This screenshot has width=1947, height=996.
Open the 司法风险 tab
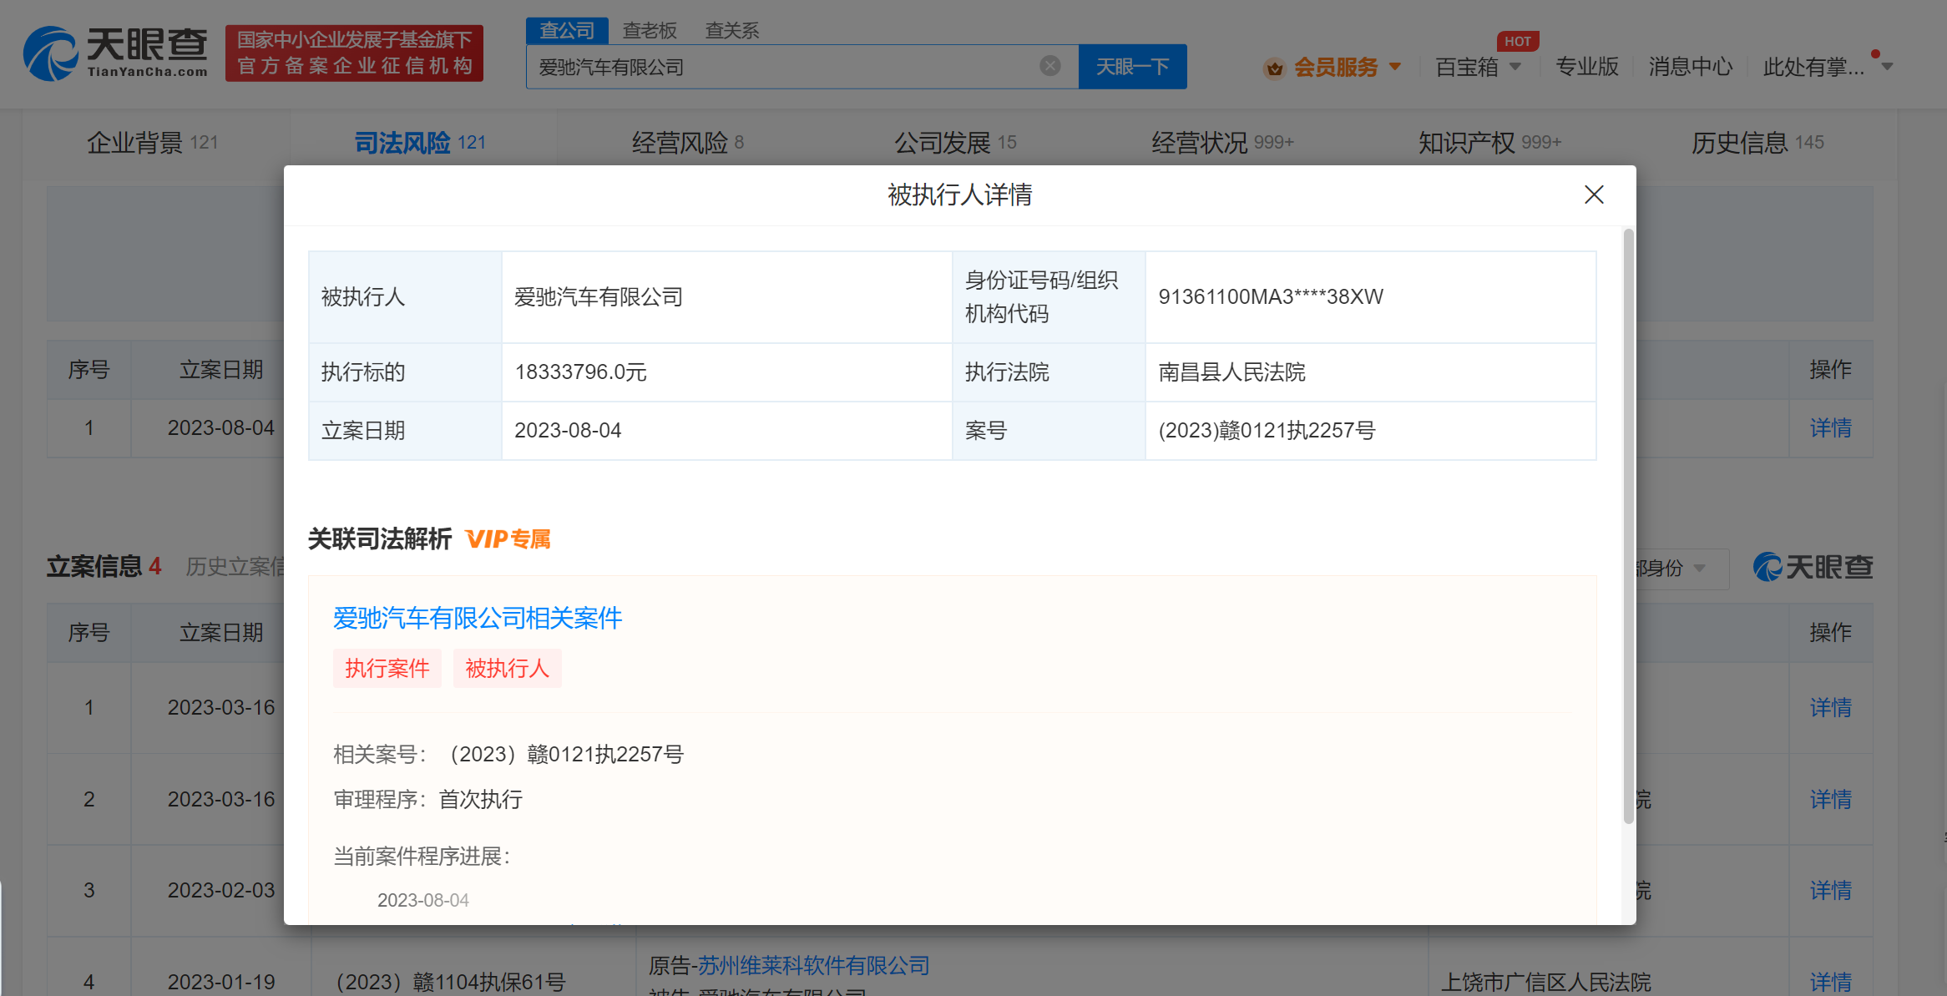point(420,143)
